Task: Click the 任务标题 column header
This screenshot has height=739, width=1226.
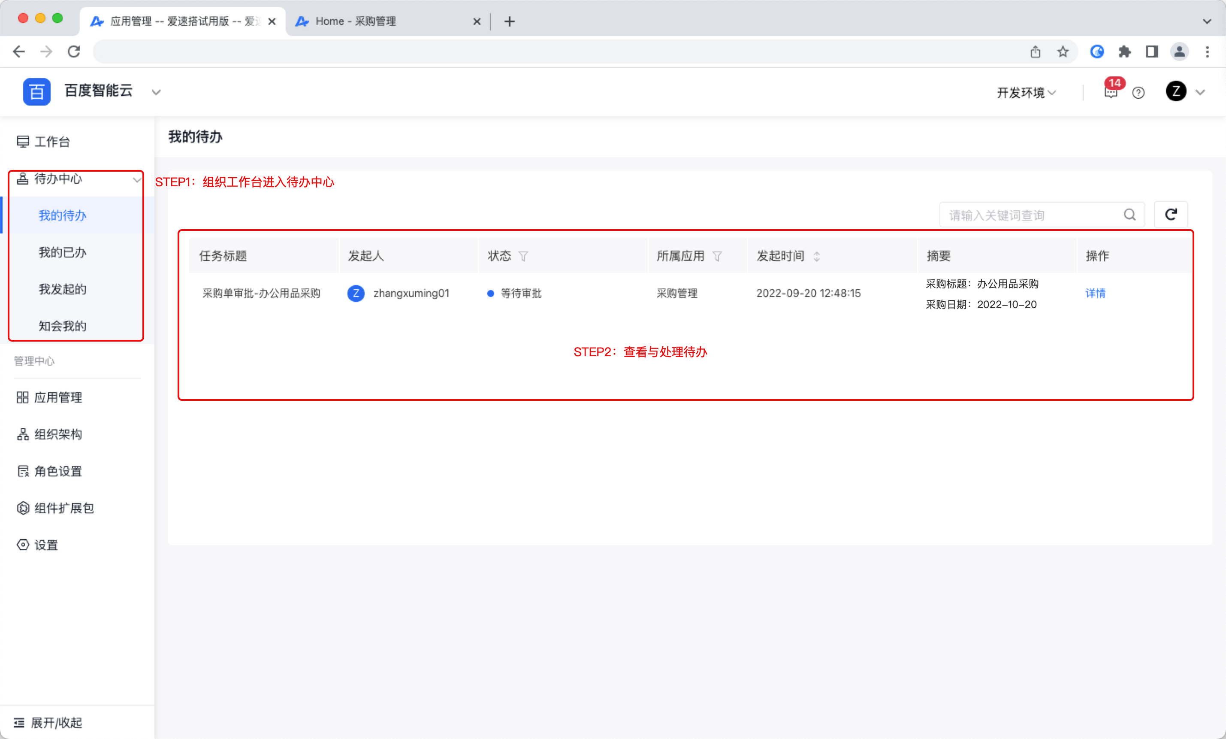Action: coord(223,256)
